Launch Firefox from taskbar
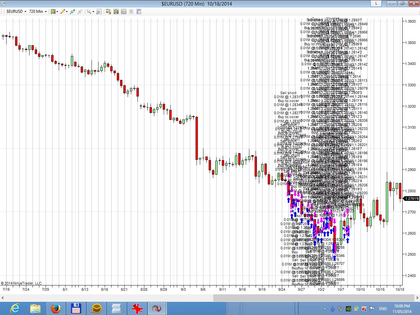Viewport: 420px width, 315px height. pyautogui.click(x=56, y=308)
